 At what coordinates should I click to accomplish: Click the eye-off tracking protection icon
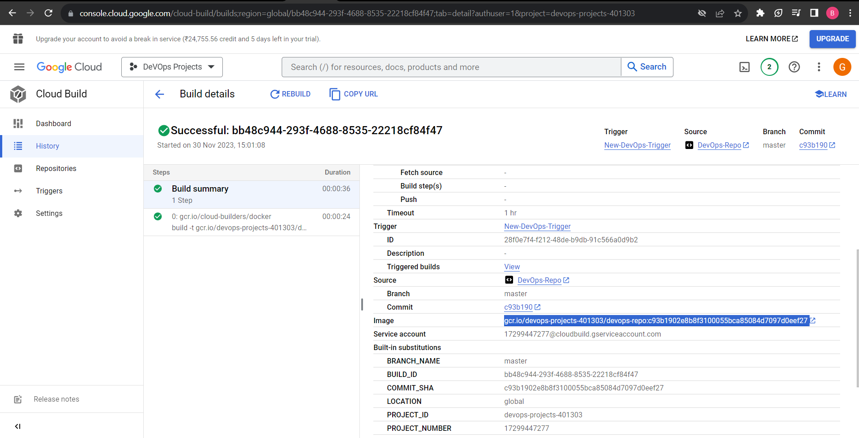tap(702, 13)
